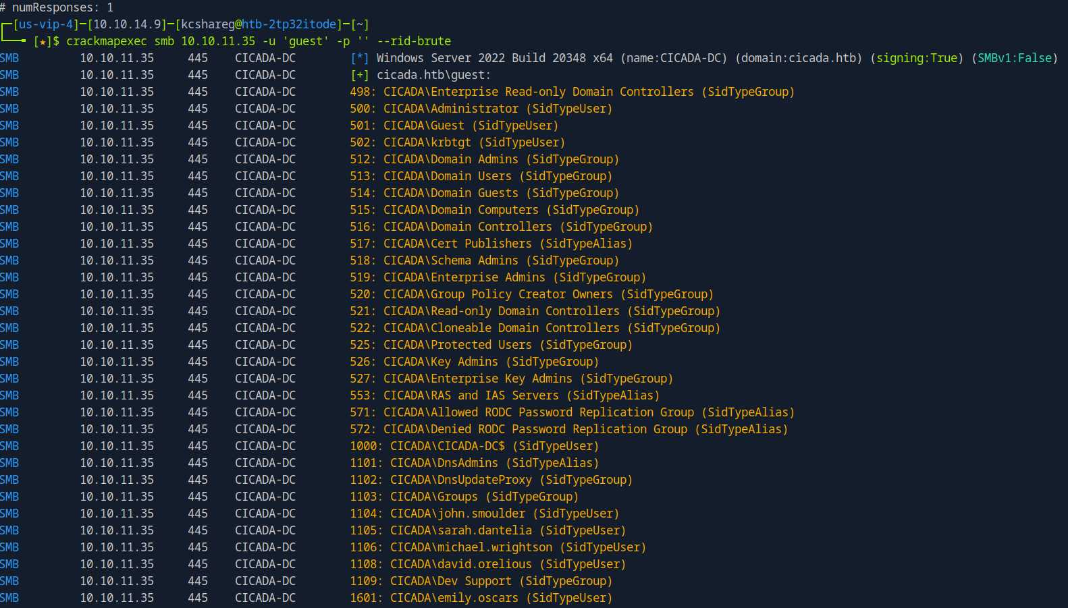Select '1000: CICADA\CICADA-DC$' machine account entry
1068x608 pixels.
click(x=475, y=446)
